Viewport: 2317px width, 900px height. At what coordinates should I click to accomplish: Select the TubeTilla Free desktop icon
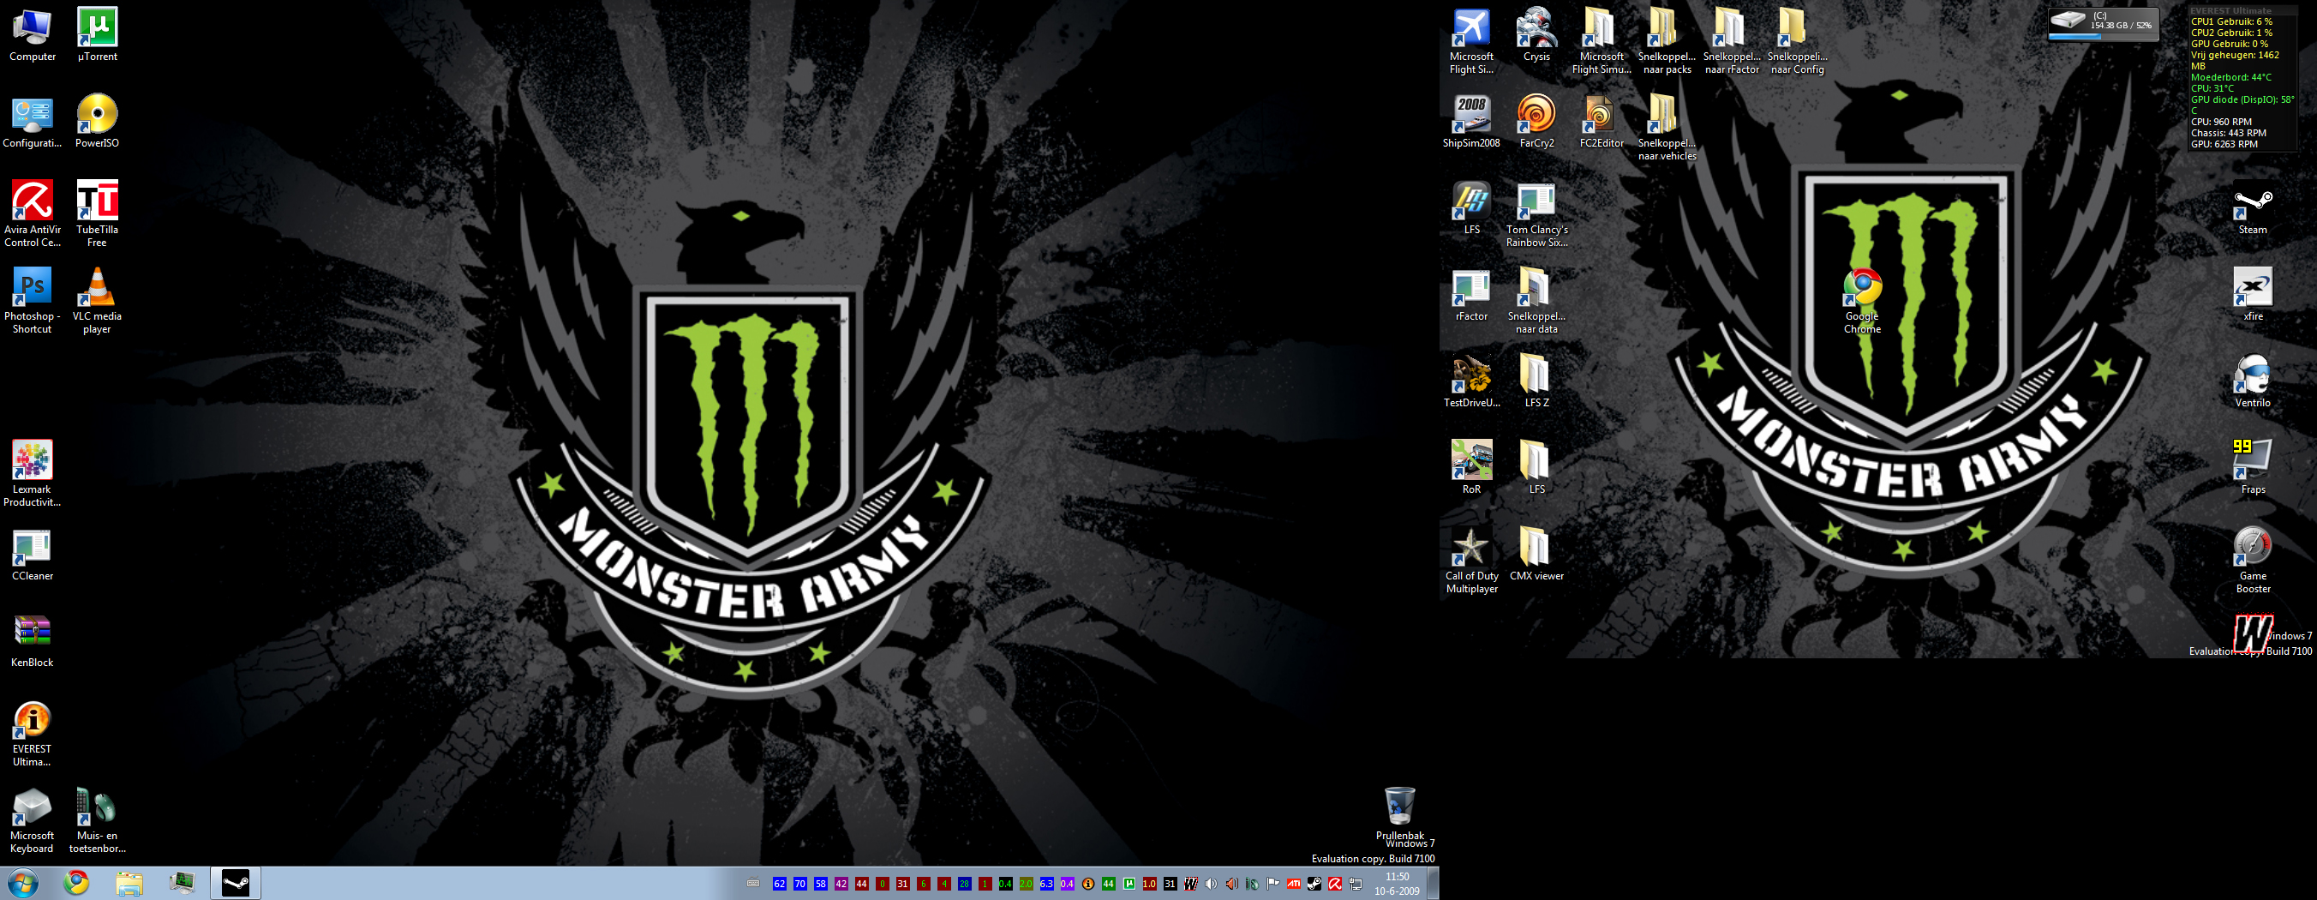click(97, 214)
